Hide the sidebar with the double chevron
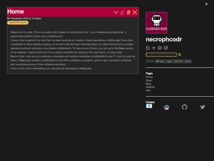The image size is (214, 161). [x=206, y=4]
